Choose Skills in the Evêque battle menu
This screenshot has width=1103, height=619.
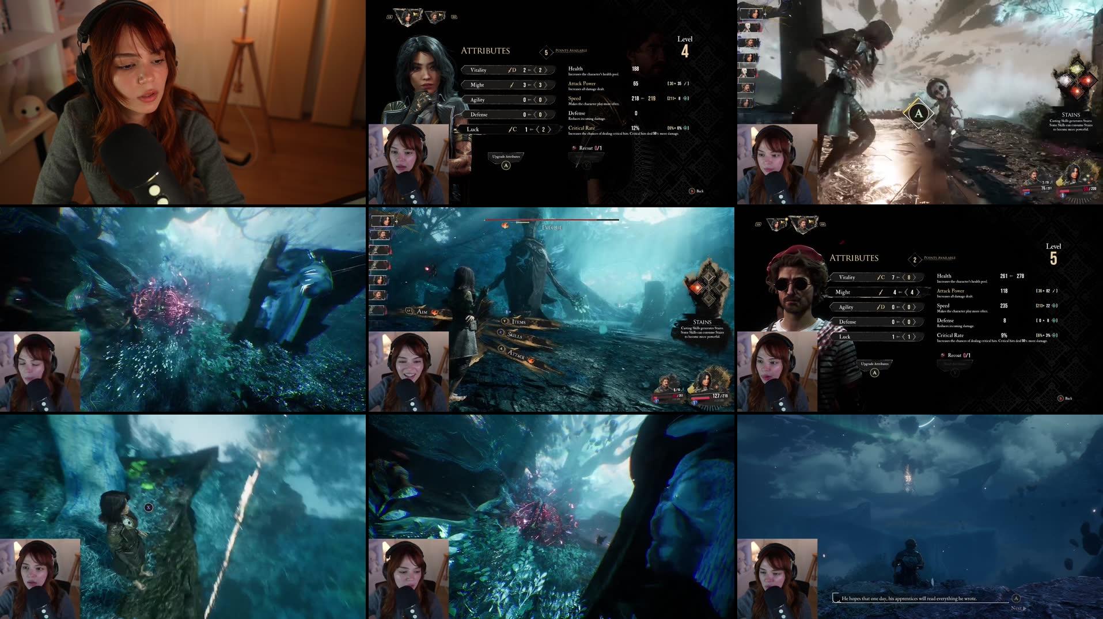tap(514, 335)
